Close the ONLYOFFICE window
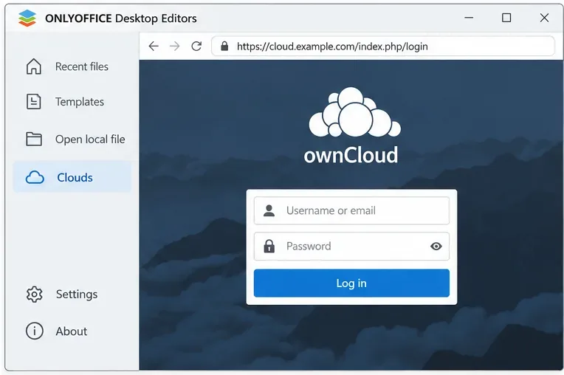 pos(544,18)
